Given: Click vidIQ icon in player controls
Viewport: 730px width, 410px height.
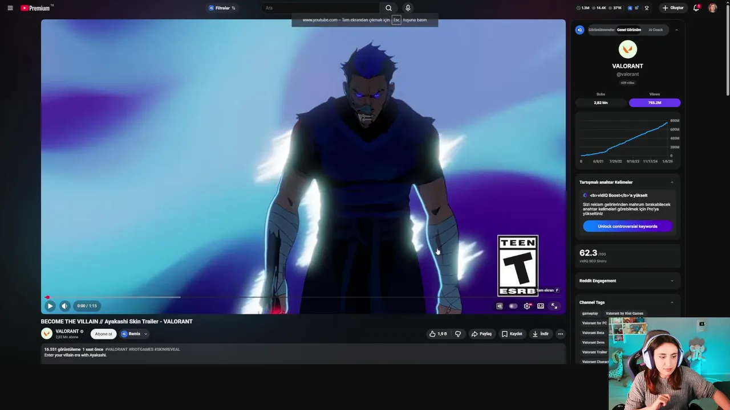Looking at the screenshot, I should pos(500,306).
